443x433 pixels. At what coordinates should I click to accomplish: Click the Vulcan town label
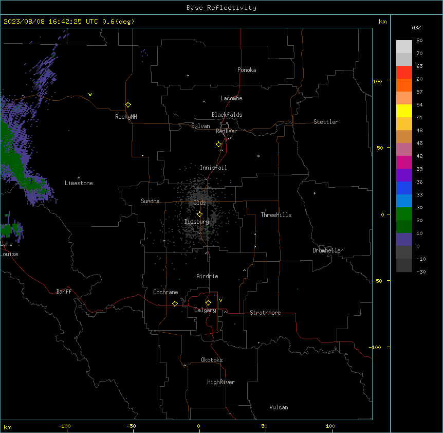[x=279, y=407]
